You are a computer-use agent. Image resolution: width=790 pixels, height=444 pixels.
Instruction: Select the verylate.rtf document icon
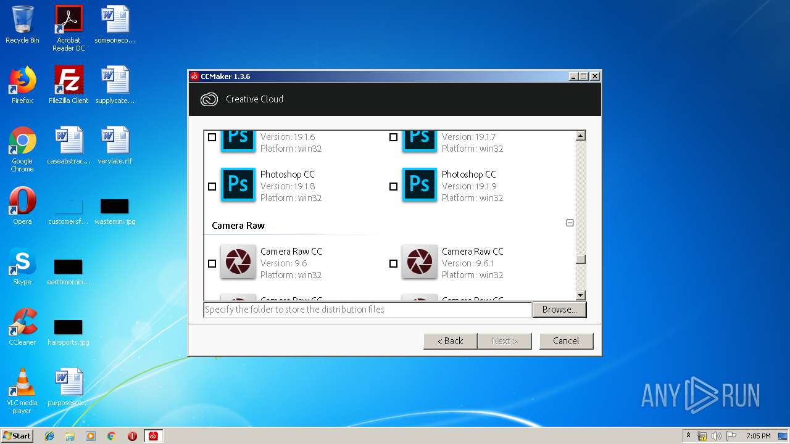(115, 141)
